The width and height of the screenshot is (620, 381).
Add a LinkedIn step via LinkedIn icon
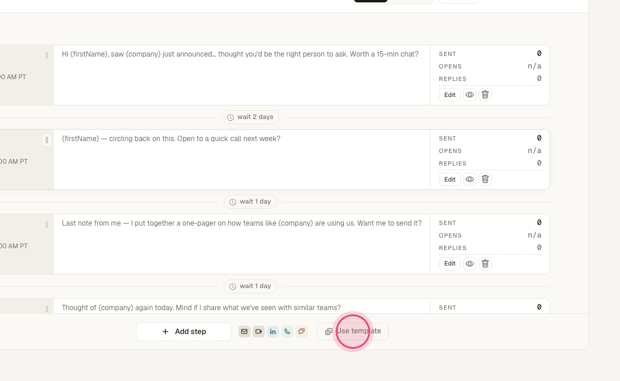273,332
